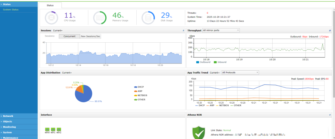The width and height of the screenshot is (335, 139).
Task: Click the Disk usage gauge icon
Action: (x=148, y=18)
